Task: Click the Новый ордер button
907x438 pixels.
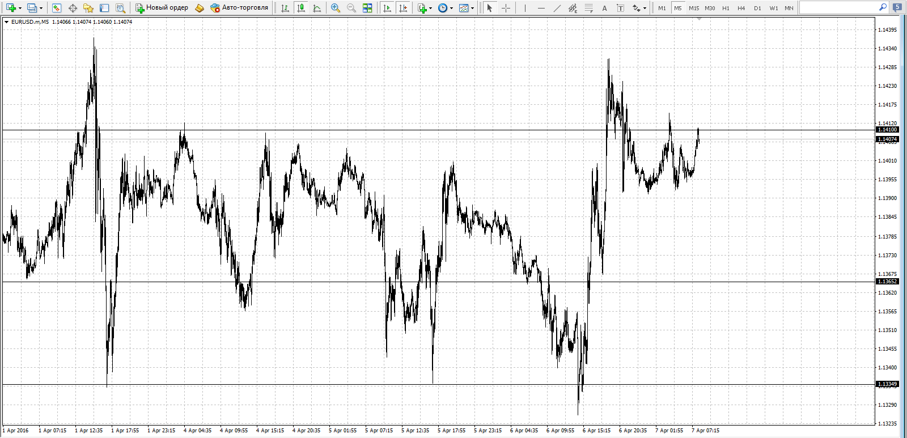Action: tap(162, 8)
